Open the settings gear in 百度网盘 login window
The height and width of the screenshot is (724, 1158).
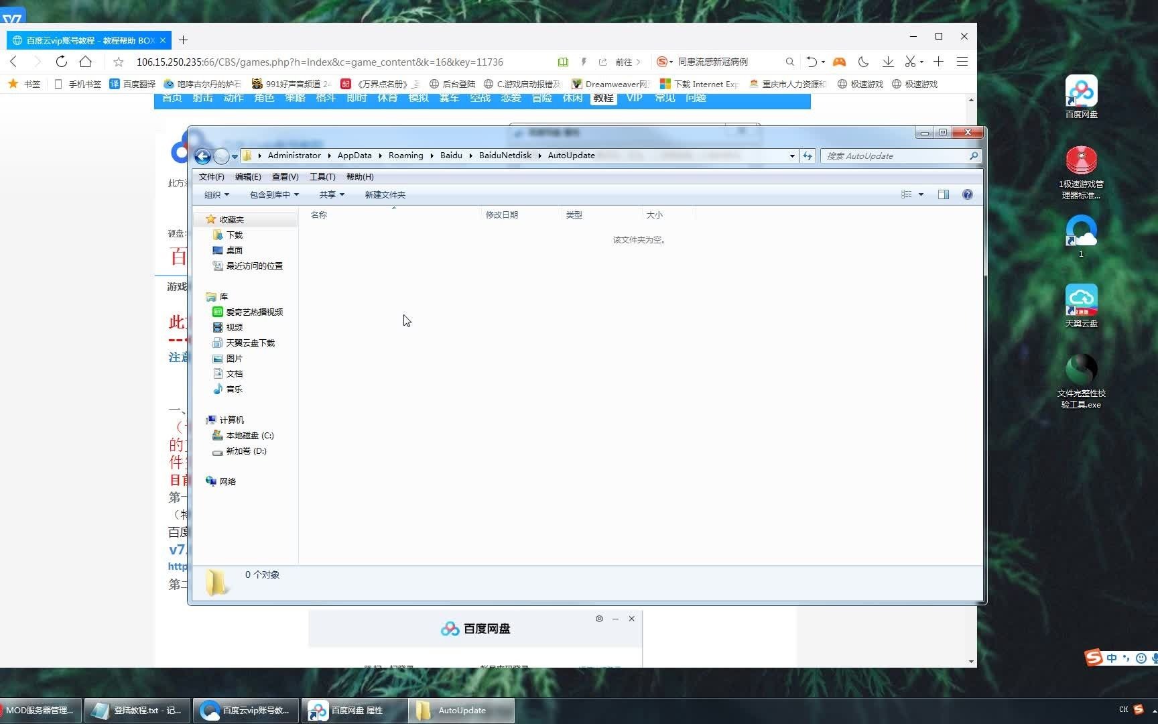(x=599, y=619)
